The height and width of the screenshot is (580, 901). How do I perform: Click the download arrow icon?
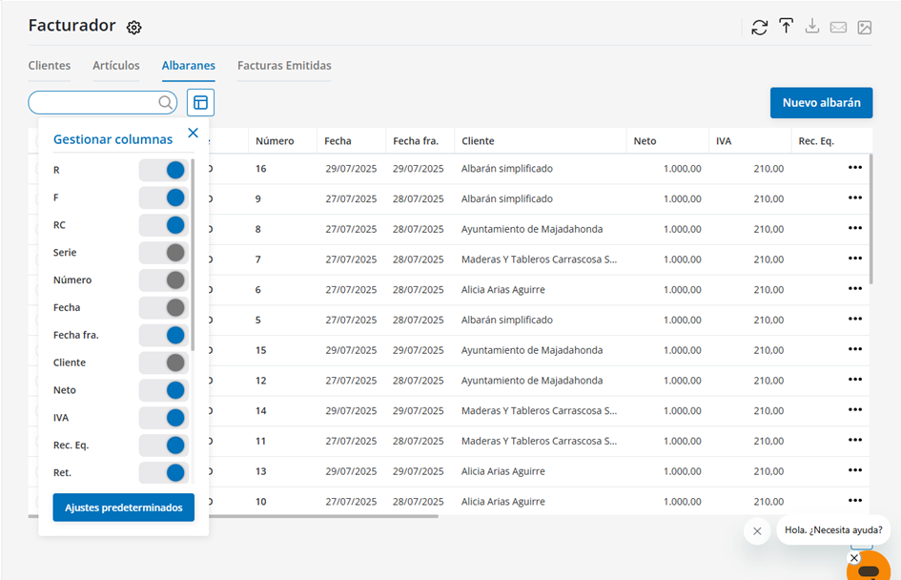tap(812, 27)
